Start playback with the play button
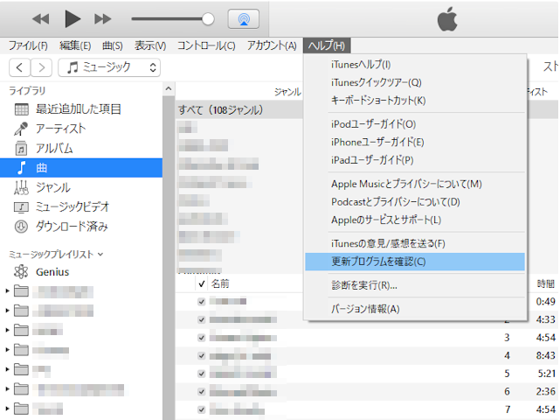 pyautogui.click(x=73, y=18)
